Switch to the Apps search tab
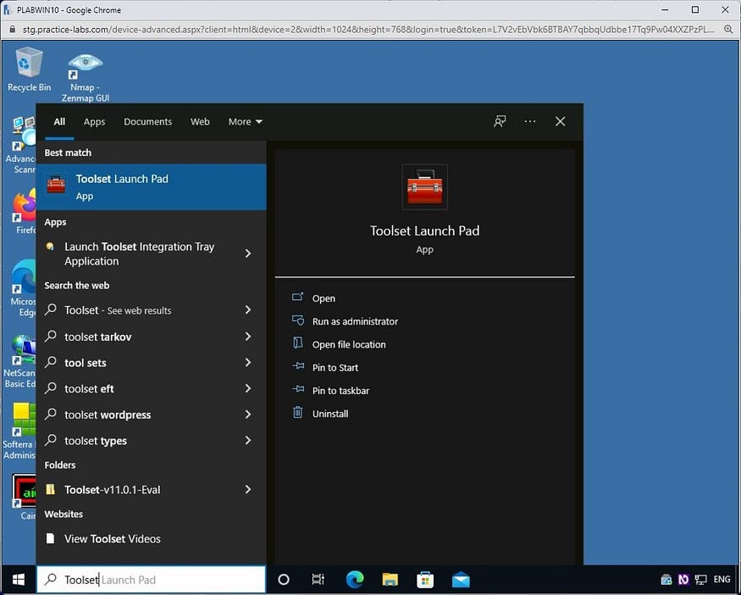741x595 pixels. (x=94, y=121)
